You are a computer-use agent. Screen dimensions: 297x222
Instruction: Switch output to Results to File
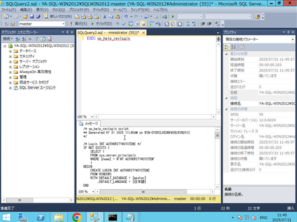click(179, 24)
